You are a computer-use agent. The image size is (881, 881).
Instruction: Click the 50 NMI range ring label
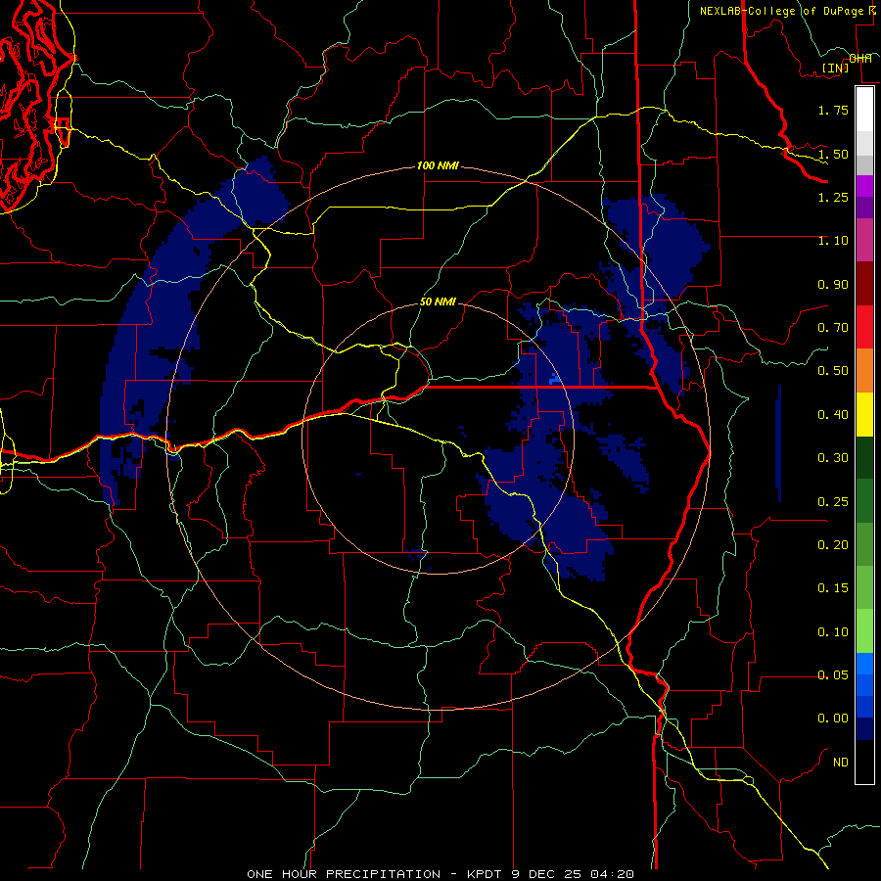[x=438, y=301]
